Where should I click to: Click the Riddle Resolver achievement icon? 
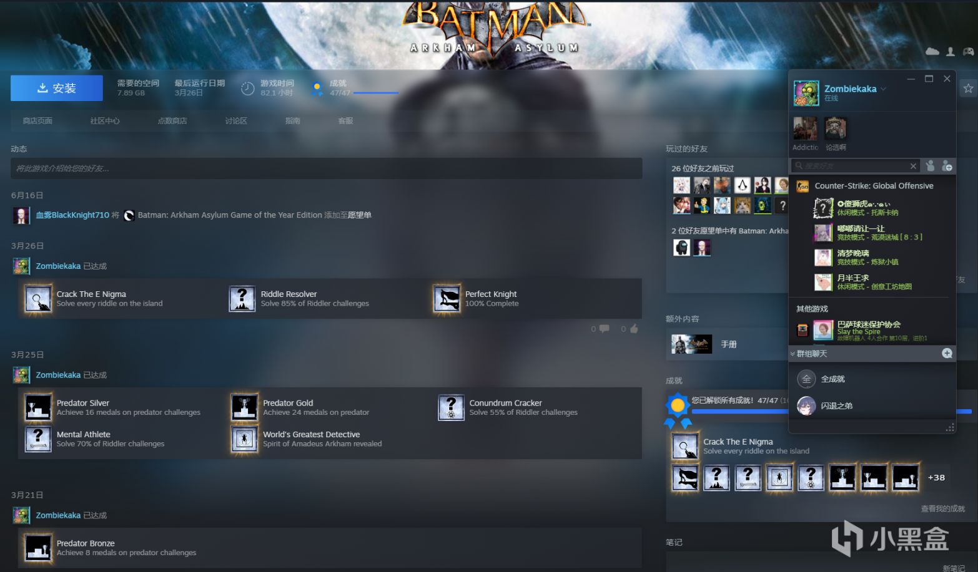(x=242, y=299)
